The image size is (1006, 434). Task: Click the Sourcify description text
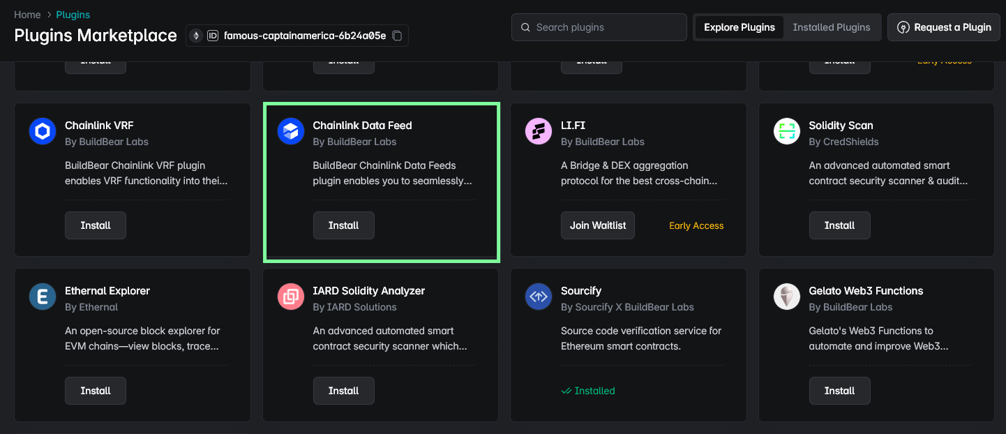coord(641,338)
